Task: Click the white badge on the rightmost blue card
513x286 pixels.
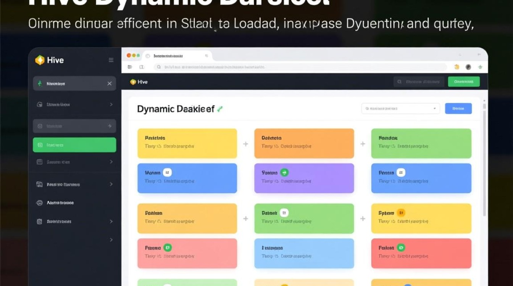Action: tap(401, 172)
